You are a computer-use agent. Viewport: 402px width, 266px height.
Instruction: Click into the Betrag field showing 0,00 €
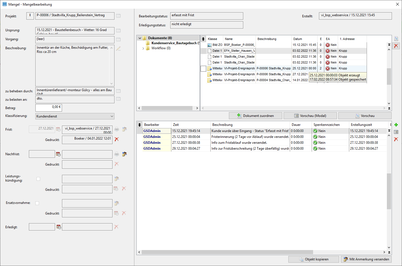(x=49, y=108)
